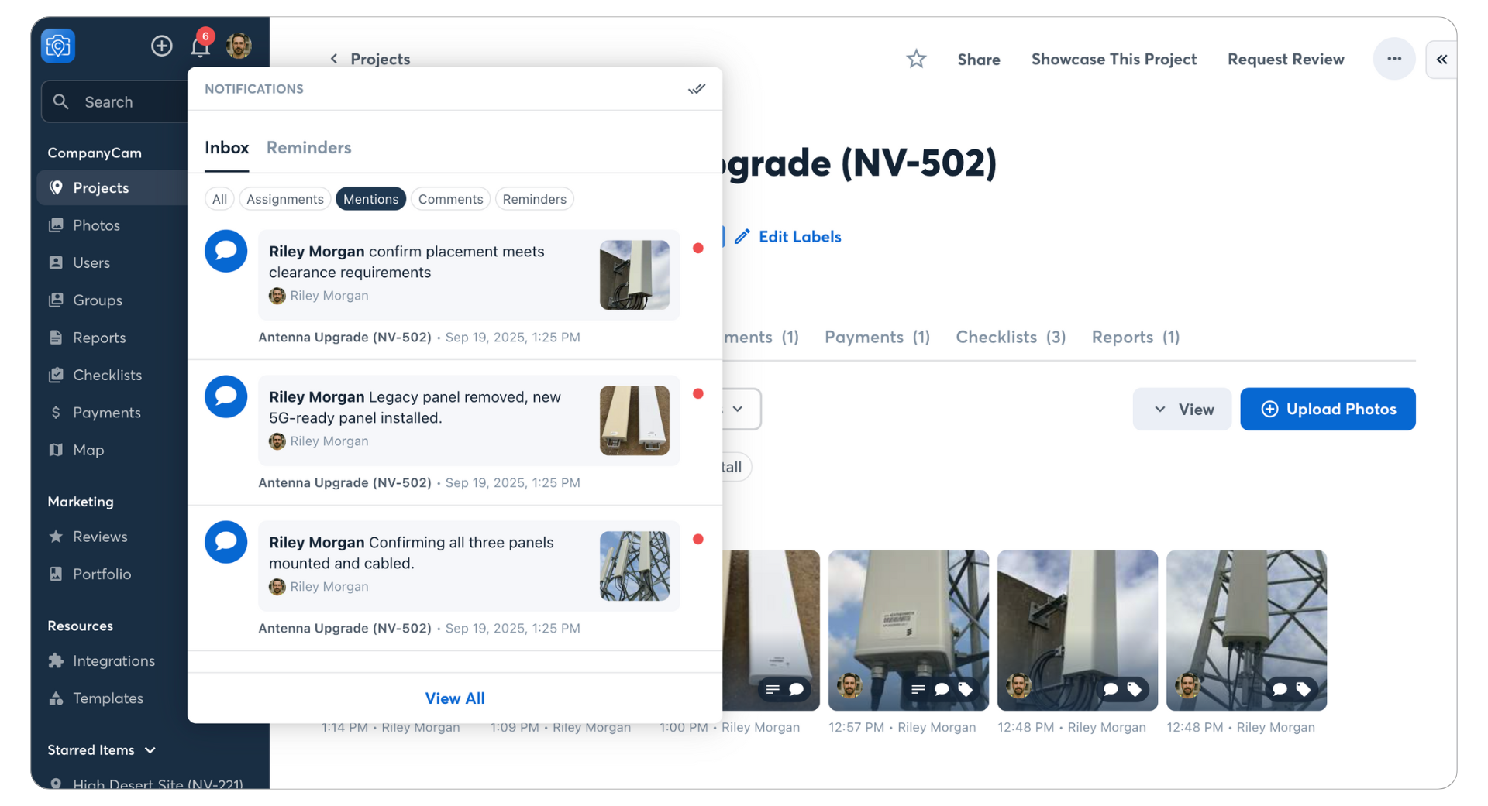Screen dimensions: 1488x806
Task: Open the View dropdown
Action: [1182, 409]
